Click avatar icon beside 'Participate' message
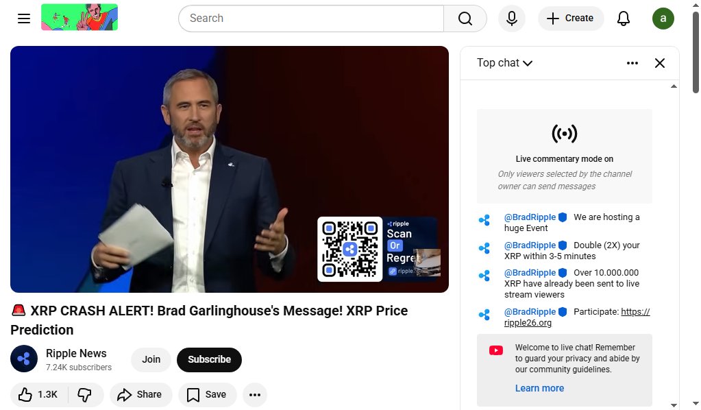The height and width of the screenshot is (410, 701). [x=484, y=315]
